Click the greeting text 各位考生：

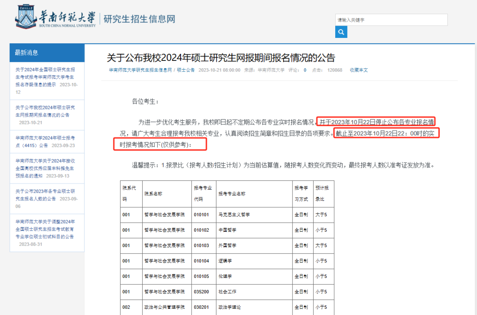click(145, 101)
